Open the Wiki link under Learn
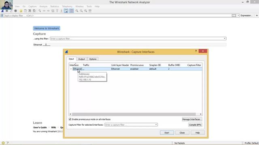 (53, 127)
